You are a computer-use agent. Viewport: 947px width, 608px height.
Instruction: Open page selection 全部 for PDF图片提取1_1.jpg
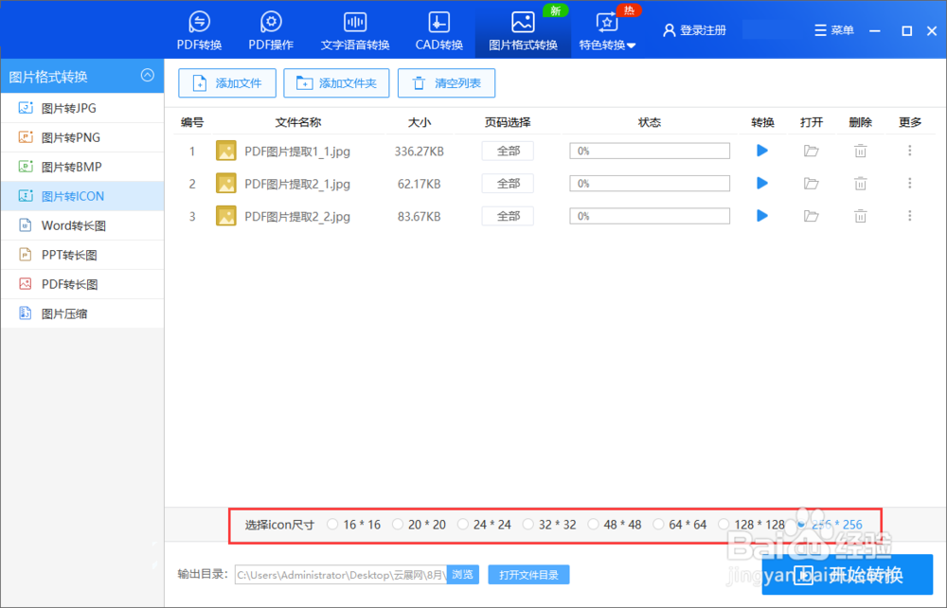508,151
